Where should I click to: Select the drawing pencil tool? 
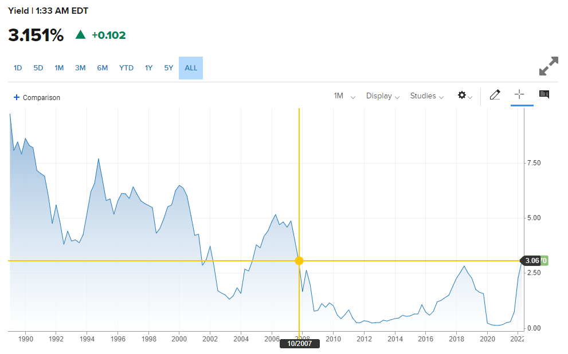(x=495, y=95)
